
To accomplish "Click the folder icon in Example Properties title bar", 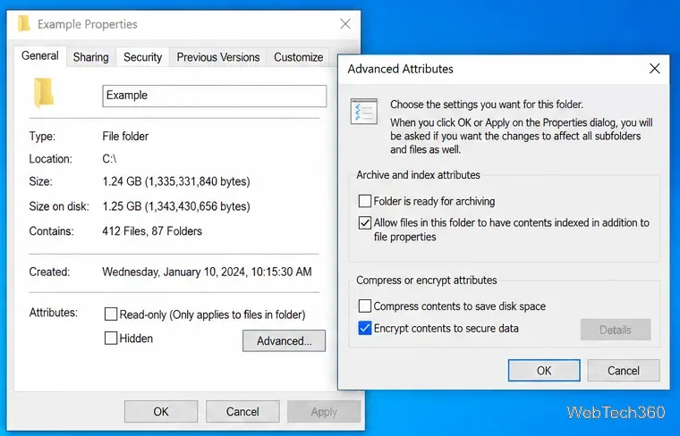I will point(24,24).
